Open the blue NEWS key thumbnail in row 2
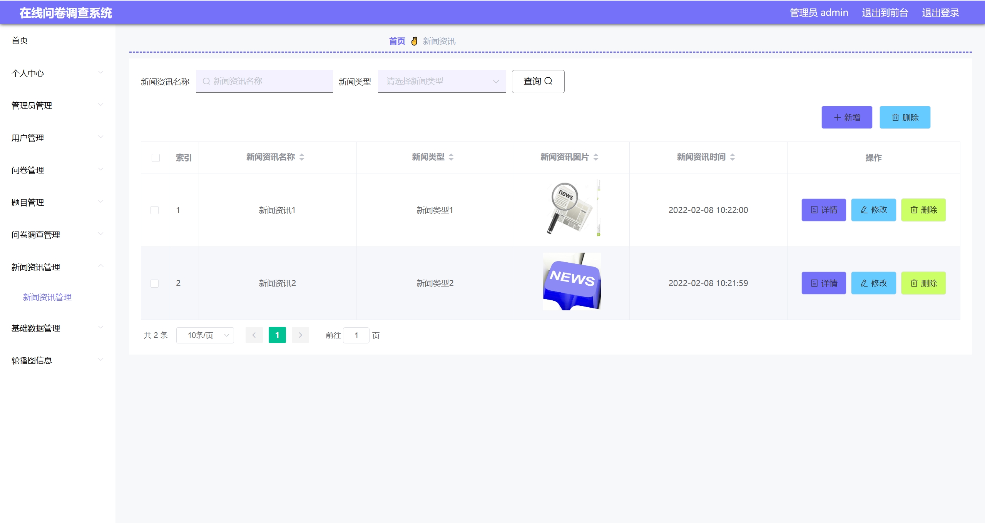Image resolution: width=985 pixels, height=523 pixels. [572, 281]
